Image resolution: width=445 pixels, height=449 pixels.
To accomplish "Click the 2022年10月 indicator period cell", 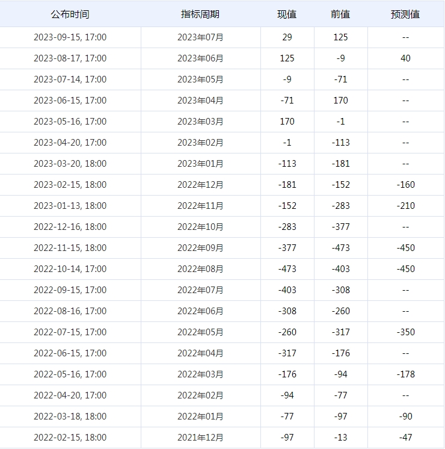I will 200,227.
